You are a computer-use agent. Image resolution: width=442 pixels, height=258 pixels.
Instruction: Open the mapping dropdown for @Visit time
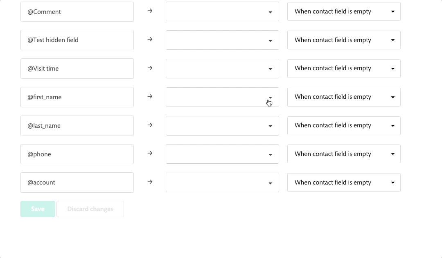(222, 69)
